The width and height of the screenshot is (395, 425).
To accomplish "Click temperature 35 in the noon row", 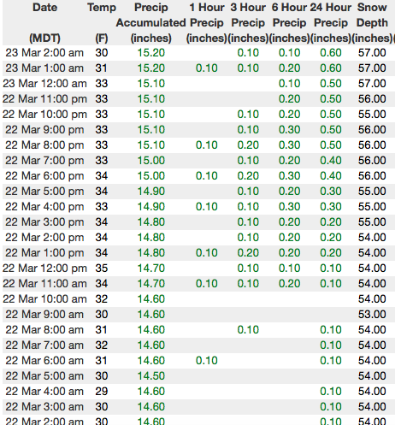I will pos(102,269).
